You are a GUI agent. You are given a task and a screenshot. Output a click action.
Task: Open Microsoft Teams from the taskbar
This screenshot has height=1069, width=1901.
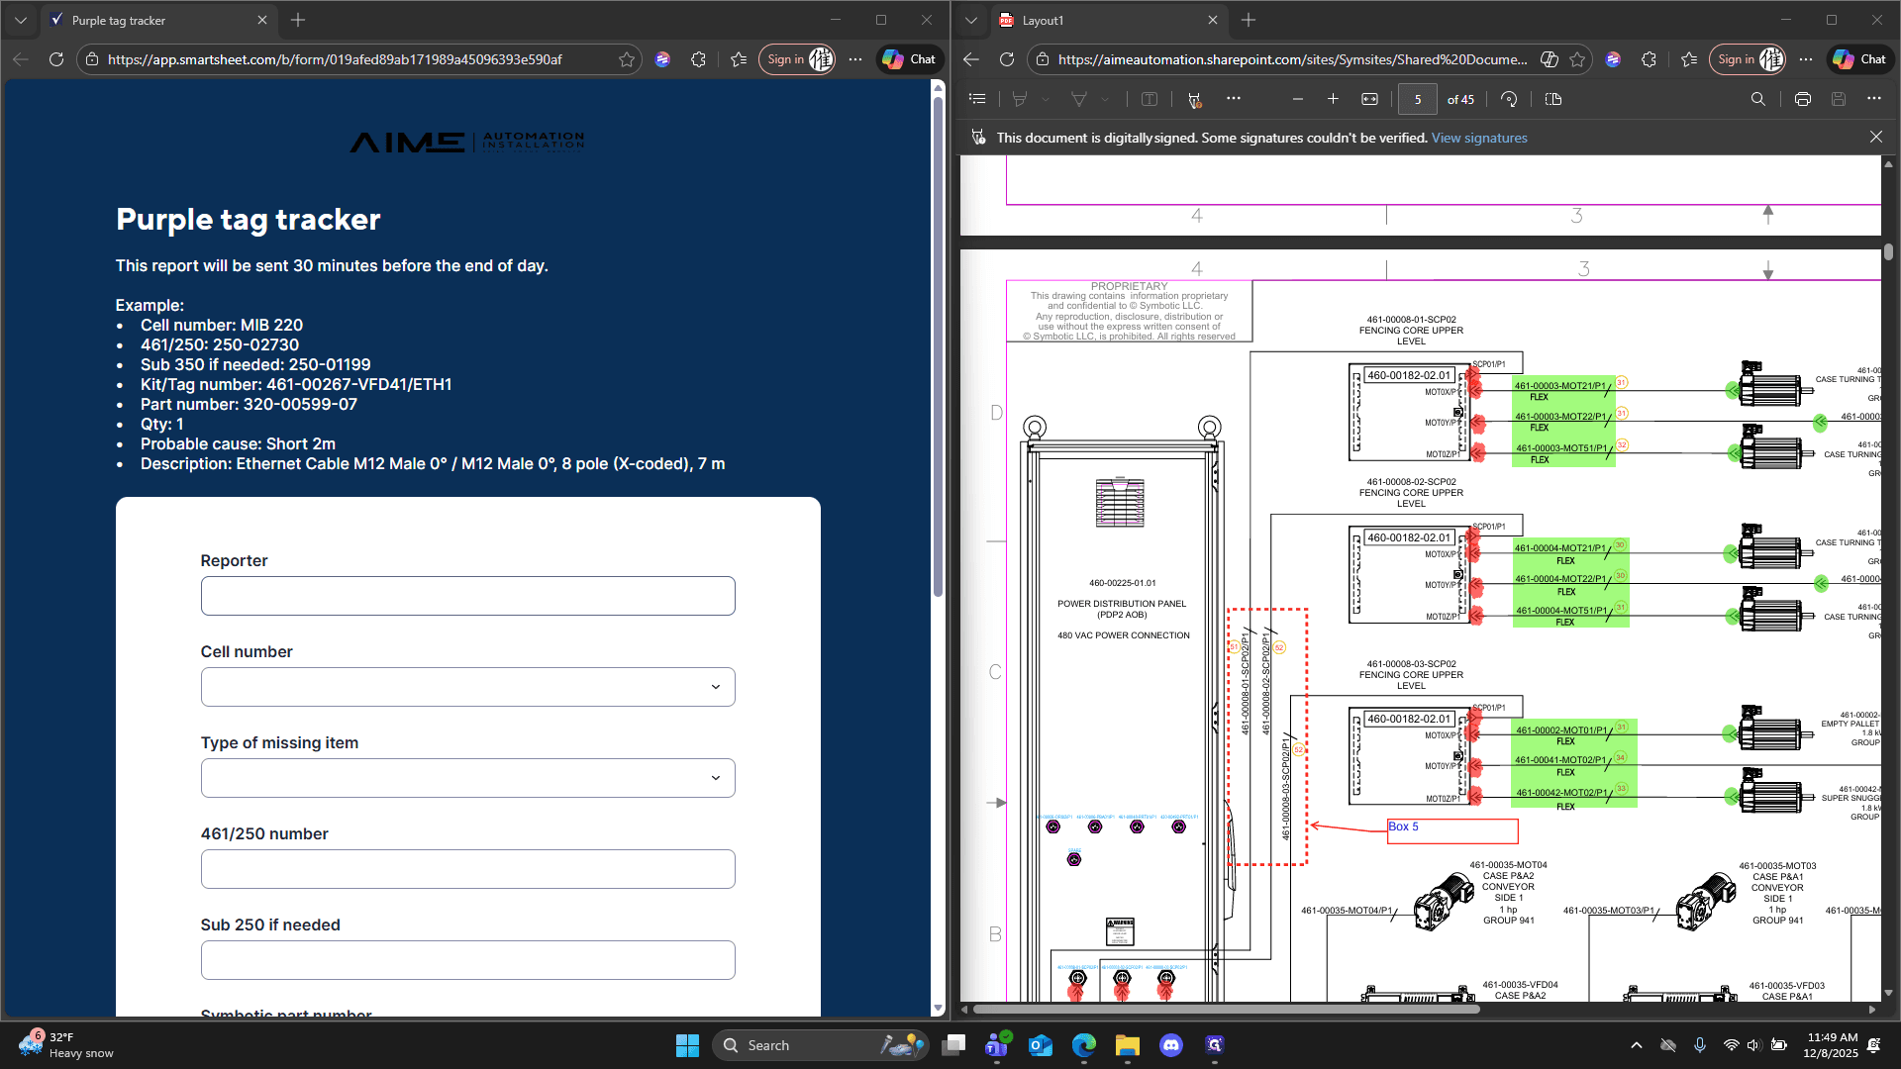(997, 1045)
